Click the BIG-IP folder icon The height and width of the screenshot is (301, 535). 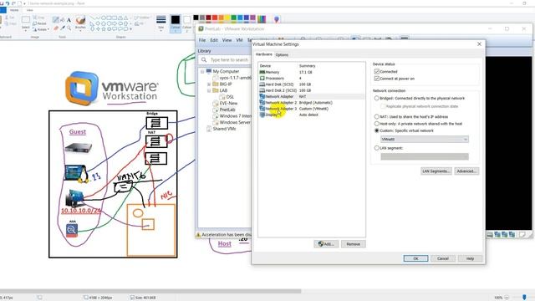[216, 84]
